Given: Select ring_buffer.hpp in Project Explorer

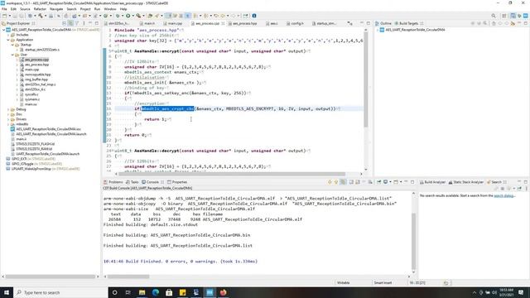Looking at the screenshot, I should coord(36,79).
